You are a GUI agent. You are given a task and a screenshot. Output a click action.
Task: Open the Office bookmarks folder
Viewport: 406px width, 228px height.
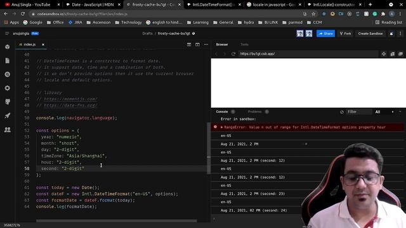click(x=55, y=23)
